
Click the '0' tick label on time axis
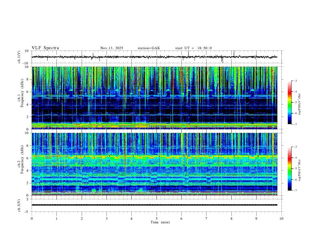(32, 219)
